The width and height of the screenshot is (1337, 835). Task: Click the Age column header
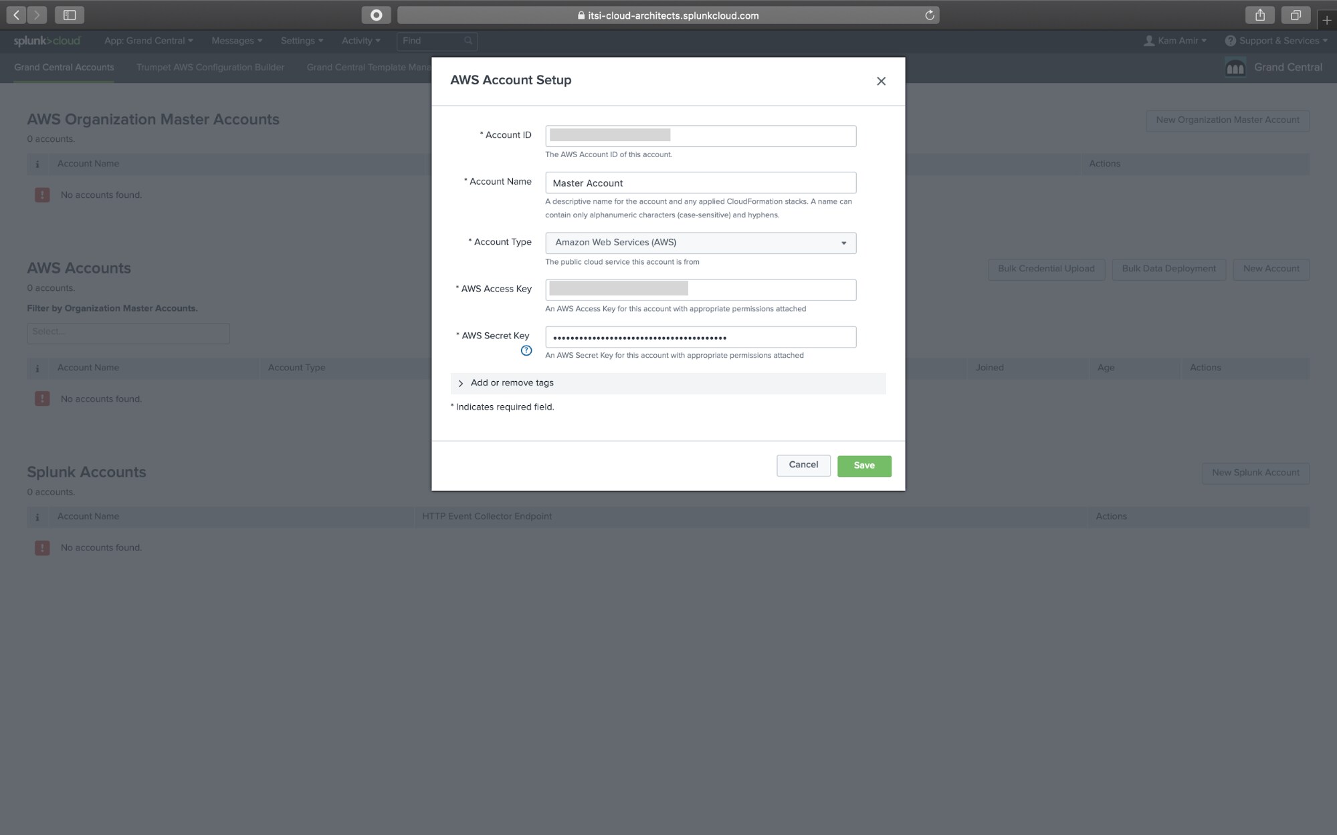[1106, 368]
